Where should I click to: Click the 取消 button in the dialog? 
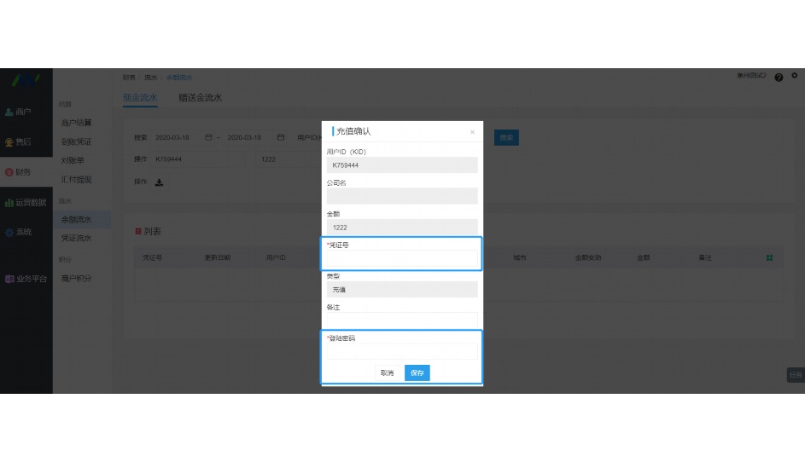[x=388, y=372]
